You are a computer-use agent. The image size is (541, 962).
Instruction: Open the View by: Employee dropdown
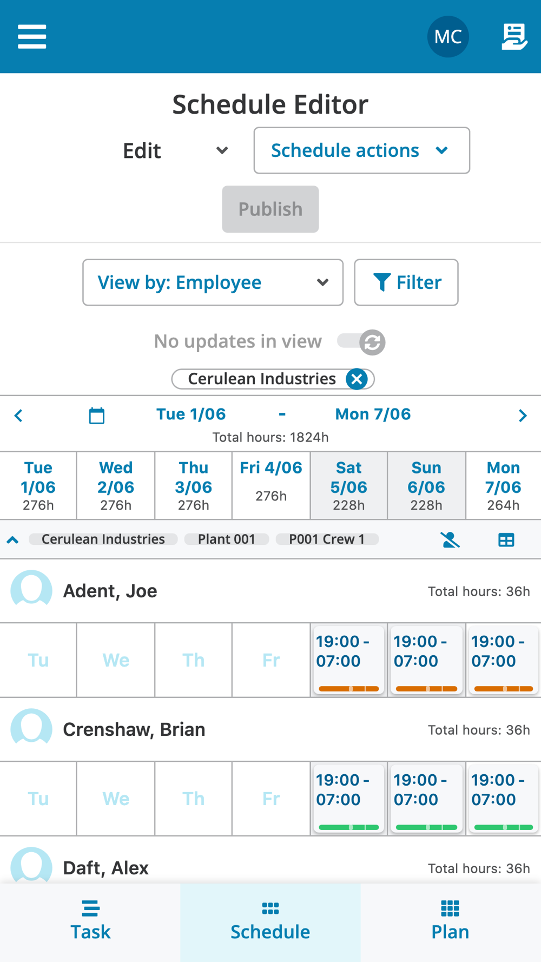pos(213,282)
